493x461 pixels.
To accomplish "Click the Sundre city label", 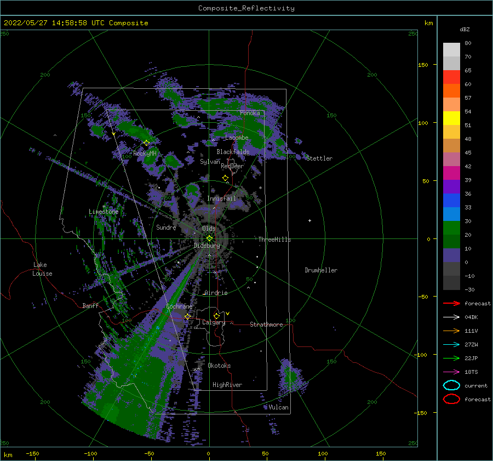I will pyautogui.click(x=166, y=227).
